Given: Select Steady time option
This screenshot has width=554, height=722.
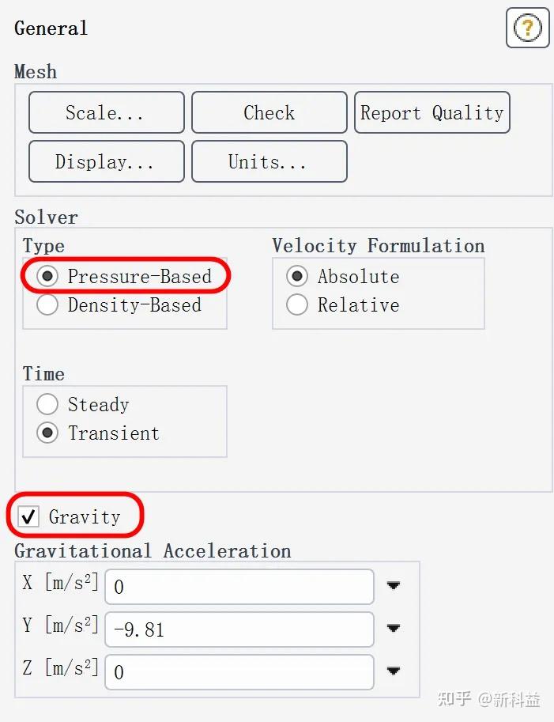Looking at the screenshot, I should (48, 405).
